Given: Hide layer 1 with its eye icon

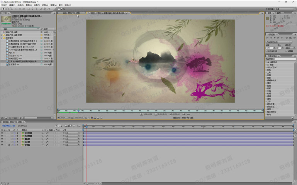Looking at the screenshot, I should coord(2,133).
